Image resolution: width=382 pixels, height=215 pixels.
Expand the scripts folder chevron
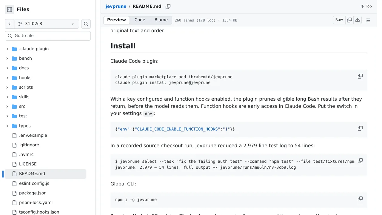(7, 87)
